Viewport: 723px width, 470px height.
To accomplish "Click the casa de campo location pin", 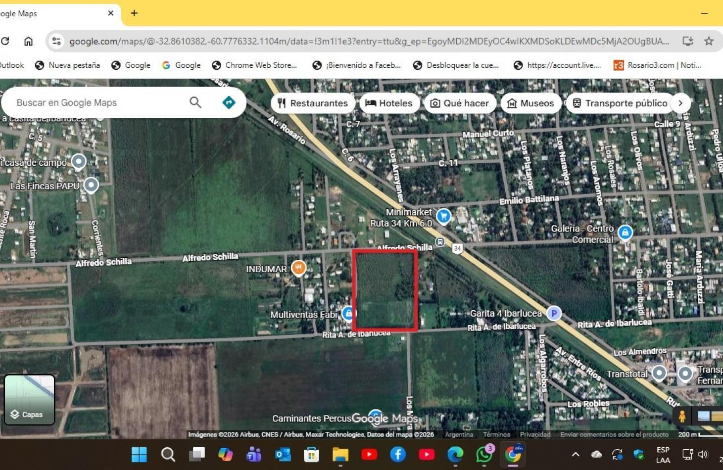I will click(79, 162).
